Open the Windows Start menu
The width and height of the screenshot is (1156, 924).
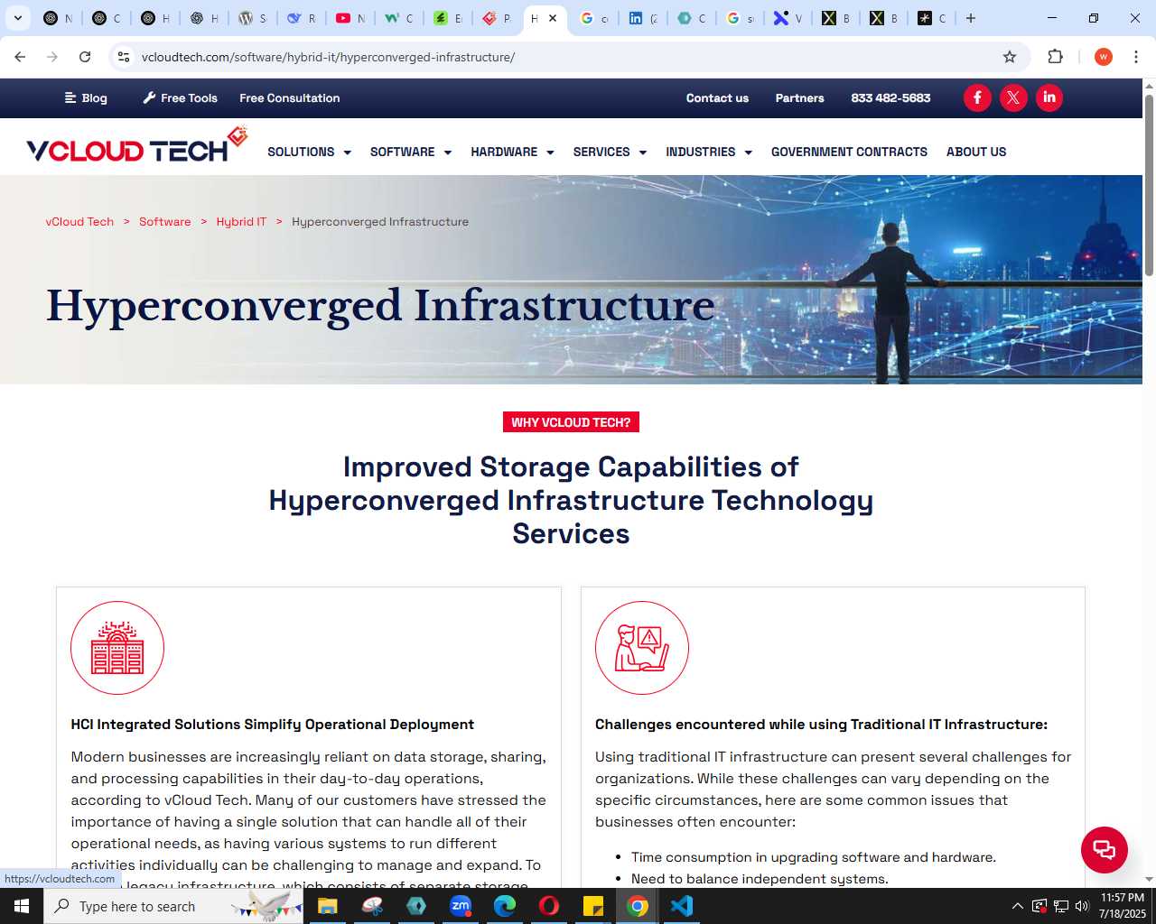click(22, 906)
